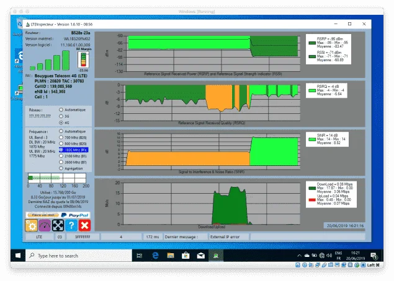Viewport: 394px width, 281px height.
Task: Click the black four-arrows fullscreen icon
Action: [58, 225]
